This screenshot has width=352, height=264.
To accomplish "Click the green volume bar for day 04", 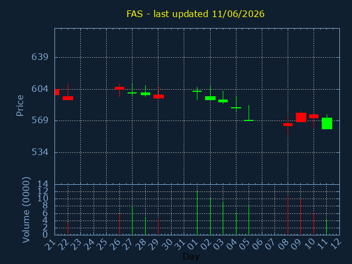I will [x=236, y=224].
